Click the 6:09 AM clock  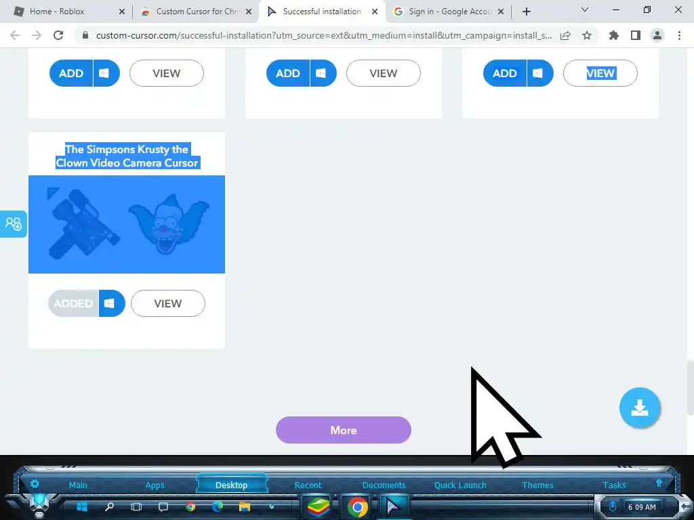click(642, 507)
